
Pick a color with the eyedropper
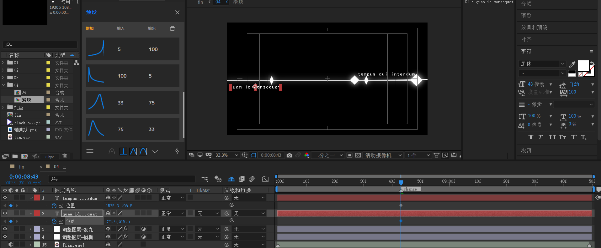point(572,64)
